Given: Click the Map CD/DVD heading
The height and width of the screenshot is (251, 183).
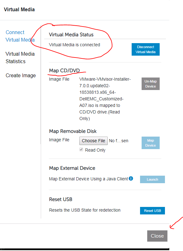Looking at the screenshot, I should click(x=64, y=71).
